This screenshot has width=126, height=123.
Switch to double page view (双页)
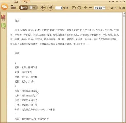33,8
